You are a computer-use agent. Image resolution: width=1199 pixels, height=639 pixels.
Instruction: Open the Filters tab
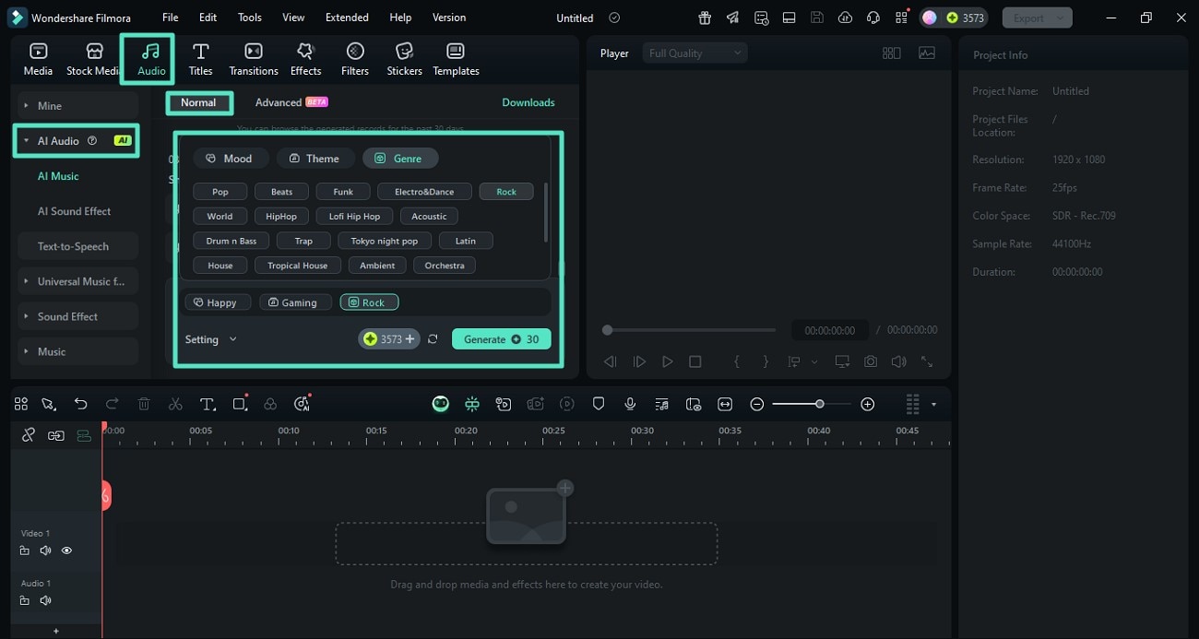click(355, 60)
